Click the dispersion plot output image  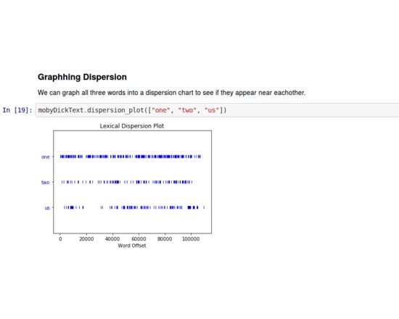pyautogui.click(x=126, y=186)
